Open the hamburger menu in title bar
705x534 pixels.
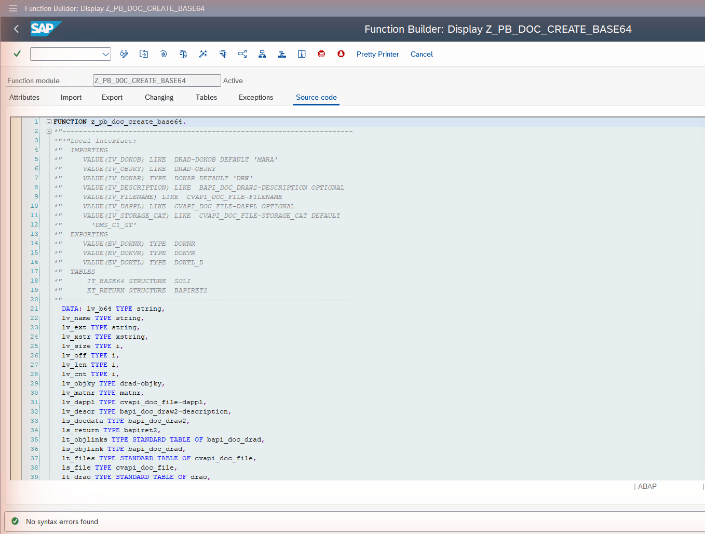(13, 8)
